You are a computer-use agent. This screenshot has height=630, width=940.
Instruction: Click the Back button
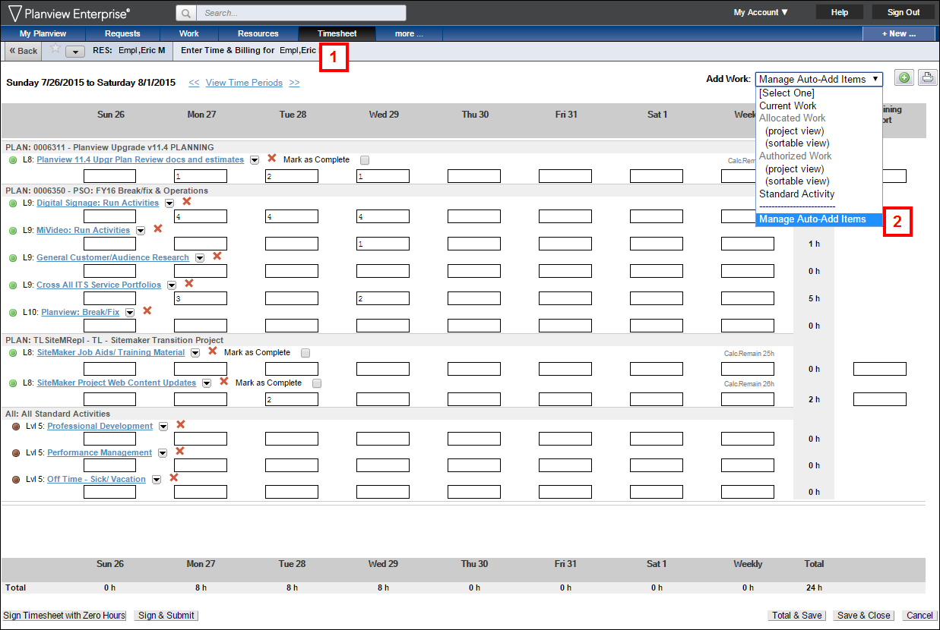(x=24, y=51)
